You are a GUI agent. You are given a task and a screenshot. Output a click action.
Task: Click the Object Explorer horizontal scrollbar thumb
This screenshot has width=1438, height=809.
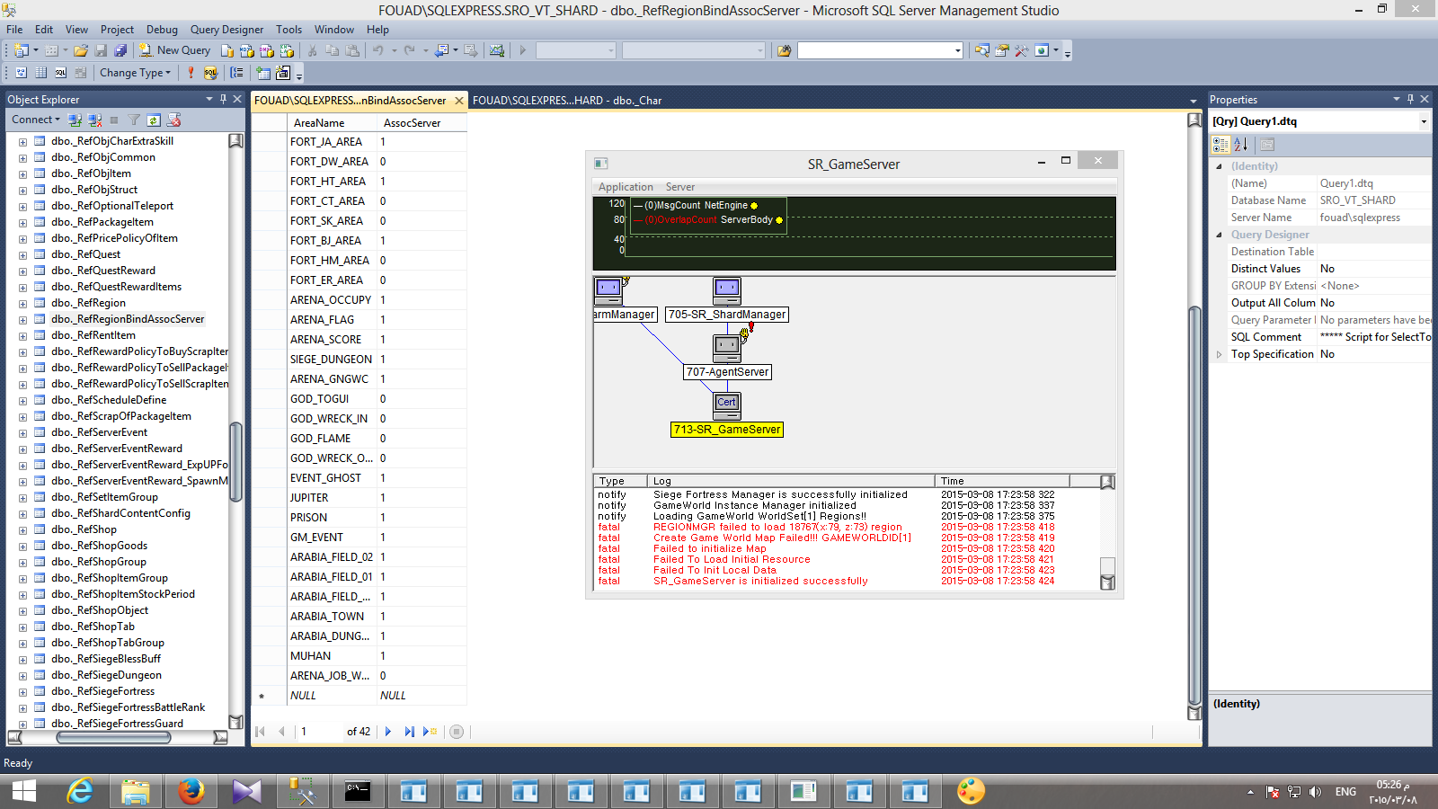click(x=113, y=737)
